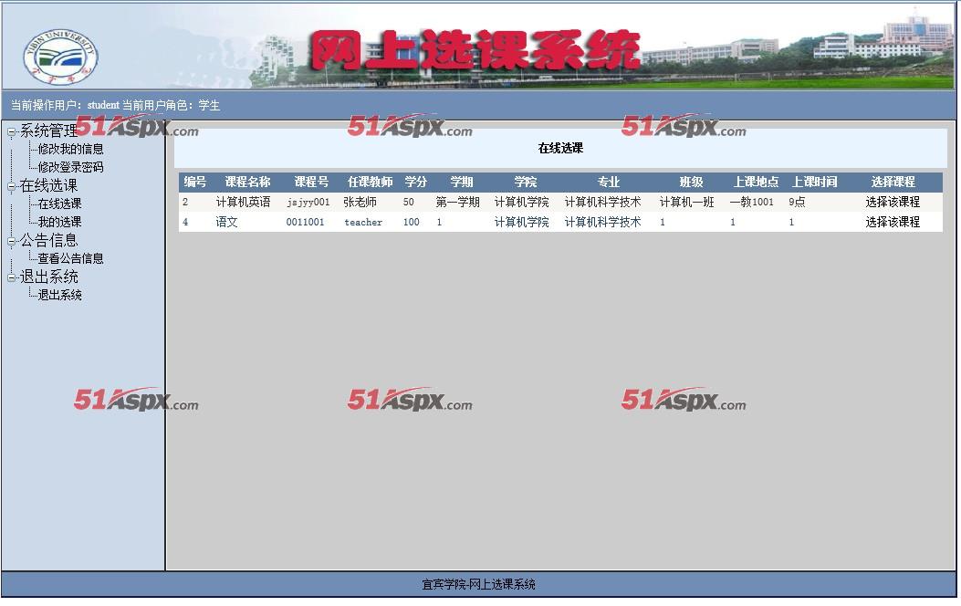The image size is (961, 606).
Task: Click the Yibin University logo
Action: coord(60,57)
